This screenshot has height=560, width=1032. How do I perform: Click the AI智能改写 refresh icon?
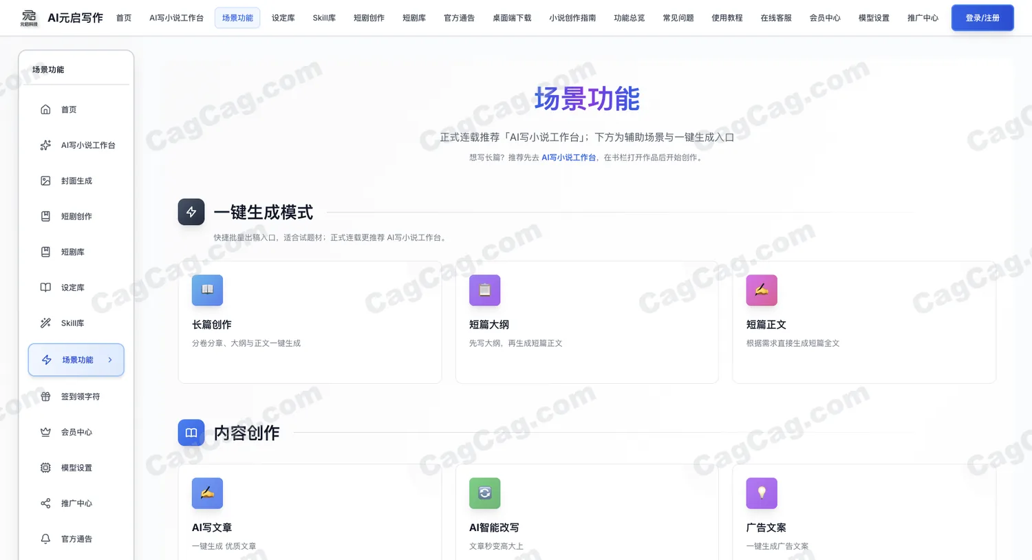(484, 493)
